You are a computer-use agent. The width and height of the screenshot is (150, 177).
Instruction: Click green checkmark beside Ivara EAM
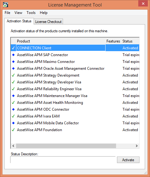(13, 116)
